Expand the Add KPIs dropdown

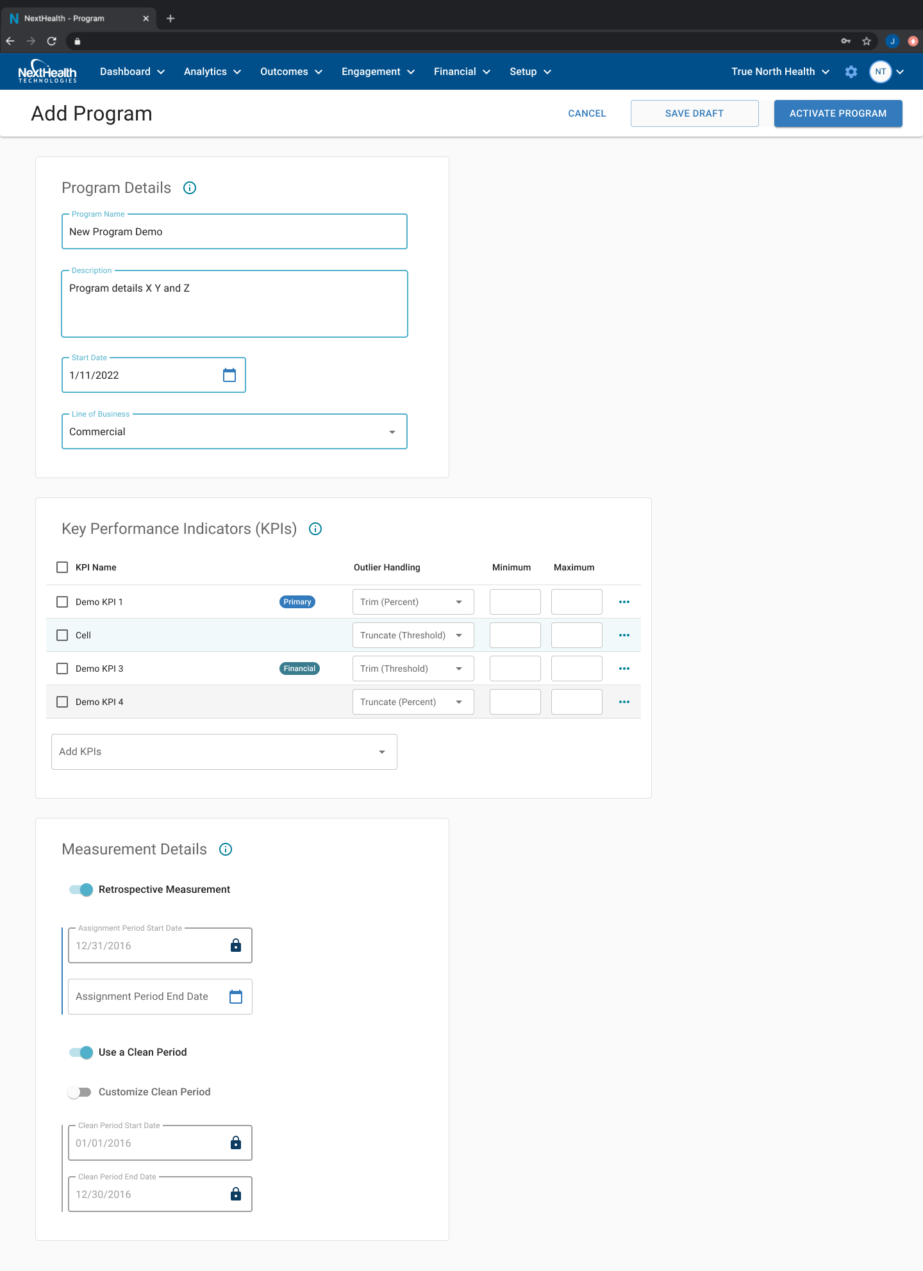(224, 752)
